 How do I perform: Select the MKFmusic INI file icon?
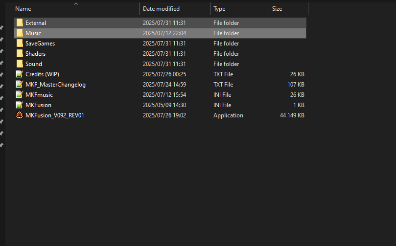[20, 95]
